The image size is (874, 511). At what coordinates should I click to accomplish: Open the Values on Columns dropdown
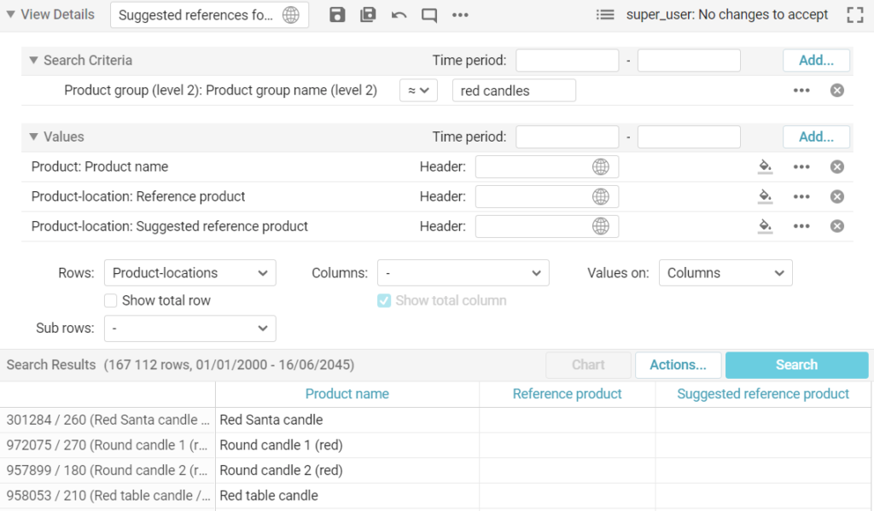[x=725, y=273]
